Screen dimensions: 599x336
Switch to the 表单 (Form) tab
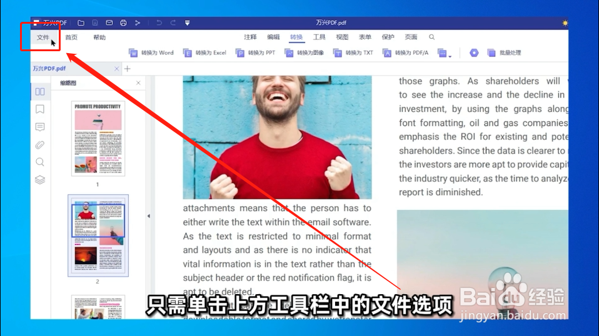[x=365, y=37]
